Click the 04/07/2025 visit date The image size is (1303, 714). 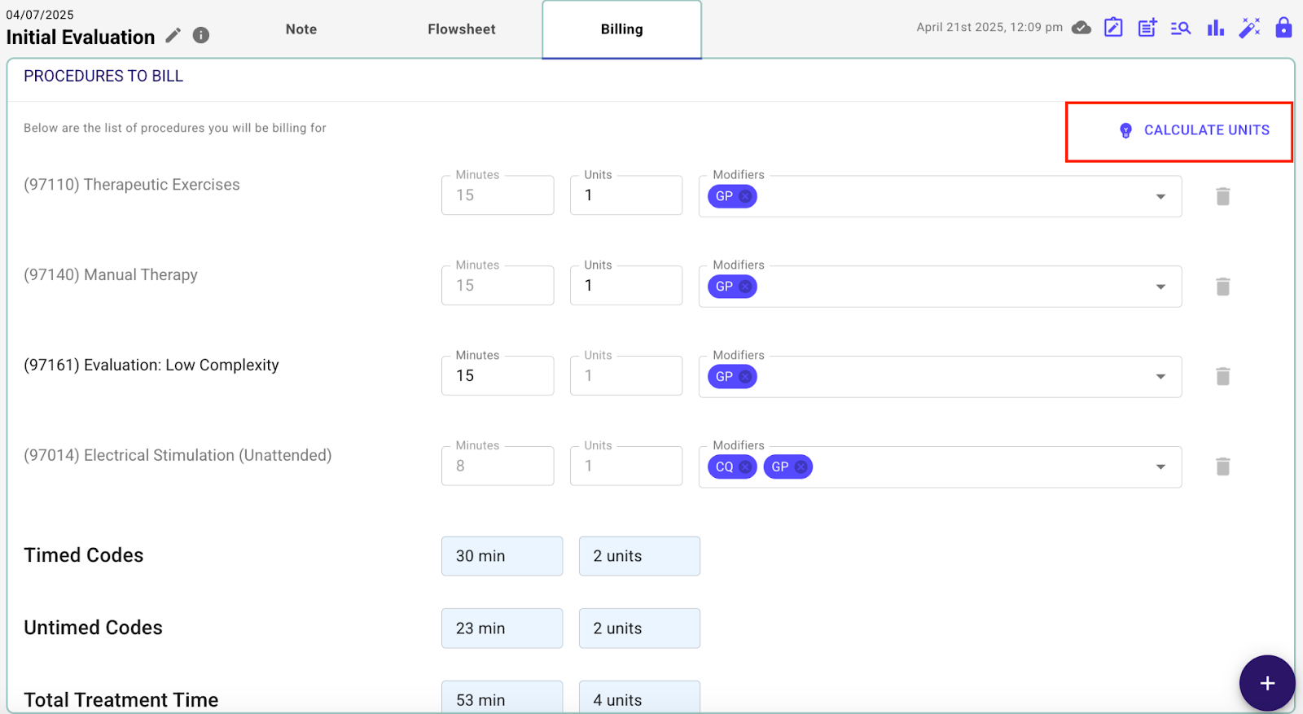[x=40, y=15]
